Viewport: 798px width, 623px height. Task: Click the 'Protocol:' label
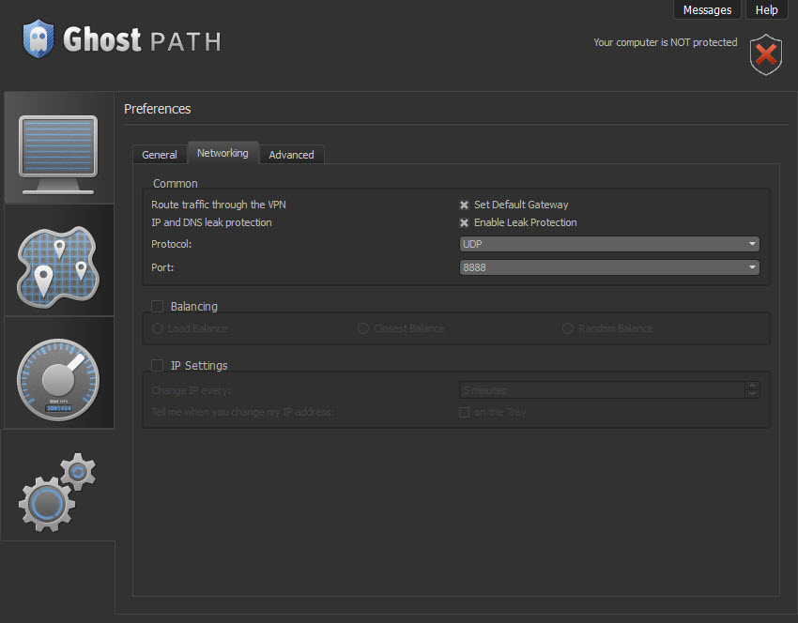(172, 244)
